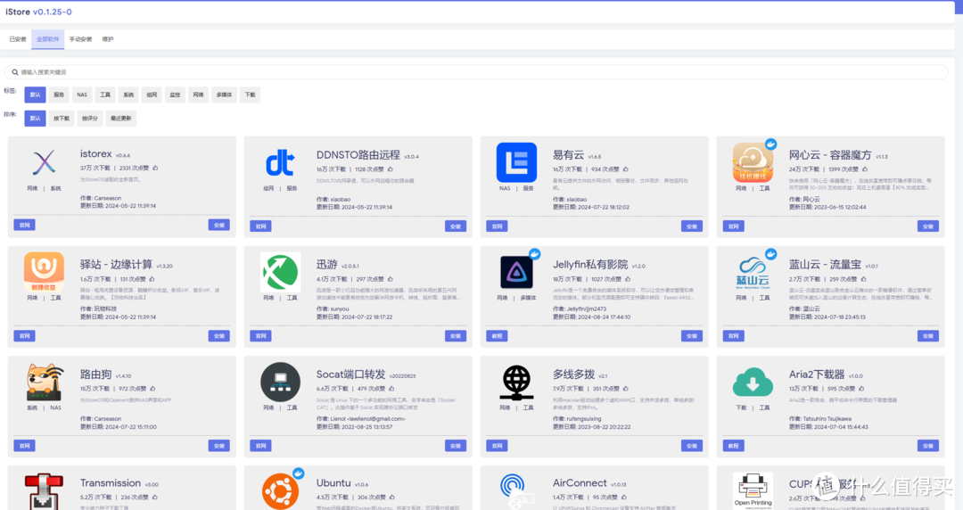Open 教程 for Aria2下载器
Image resolution: width=963 pixels, height=510 pixels.
(733, 446)
